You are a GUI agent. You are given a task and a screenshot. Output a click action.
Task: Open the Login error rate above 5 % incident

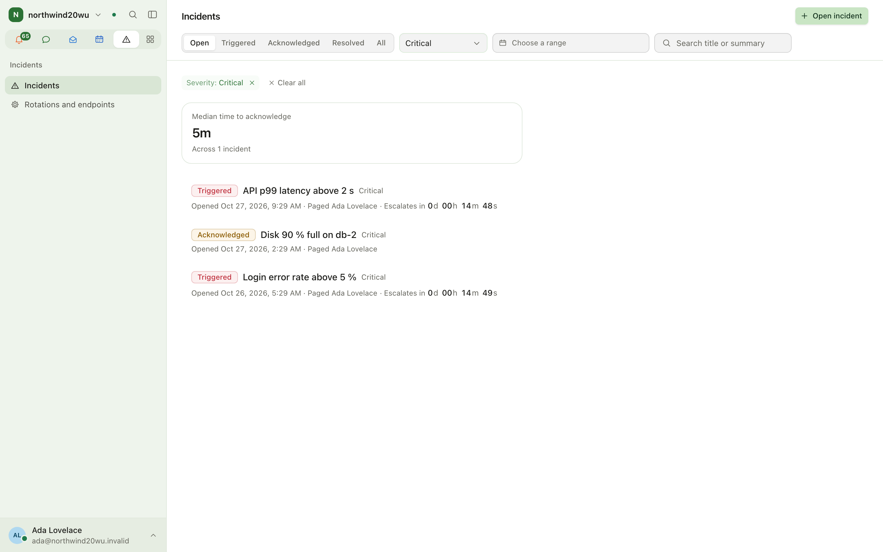[299, 277]
